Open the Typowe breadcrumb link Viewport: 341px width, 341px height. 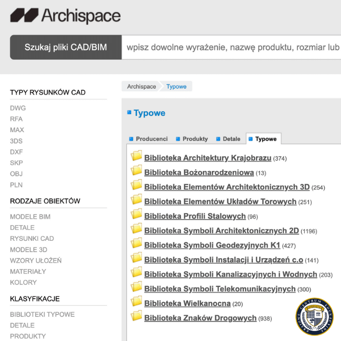176,87
